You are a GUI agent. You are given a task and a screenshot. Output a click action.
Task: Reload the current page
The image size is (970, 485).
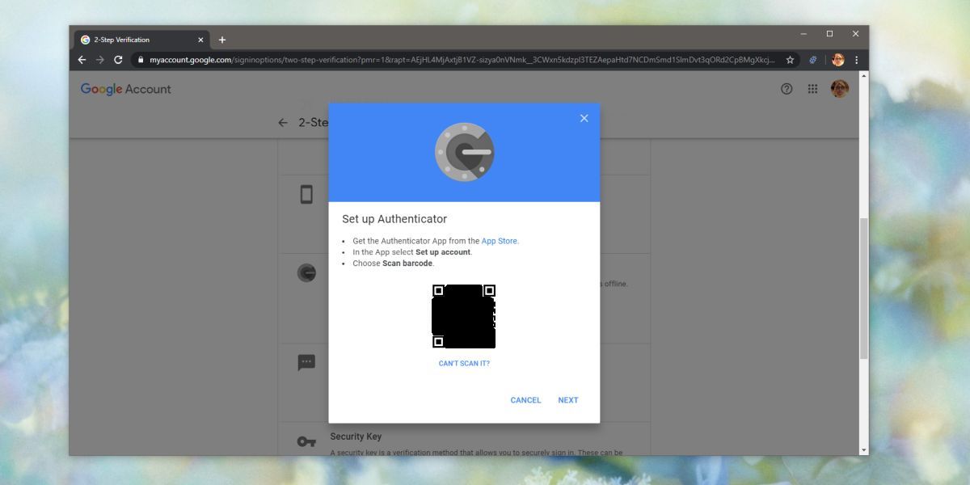point(119,60)
